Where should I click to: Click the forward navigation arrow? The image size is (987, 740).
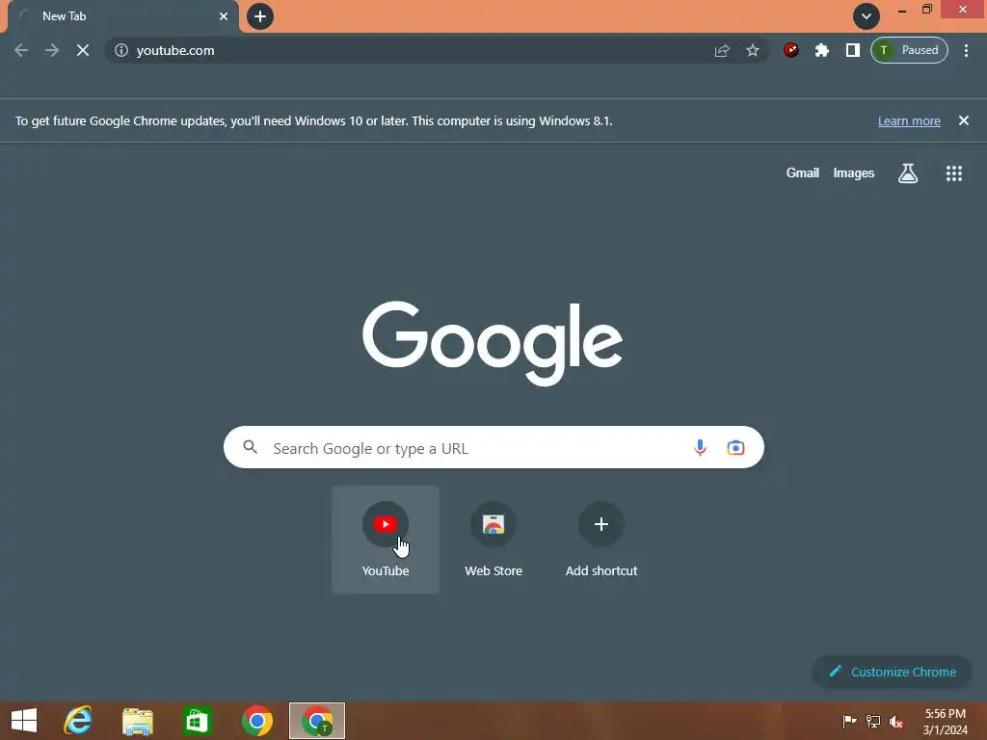pos(52,50)
